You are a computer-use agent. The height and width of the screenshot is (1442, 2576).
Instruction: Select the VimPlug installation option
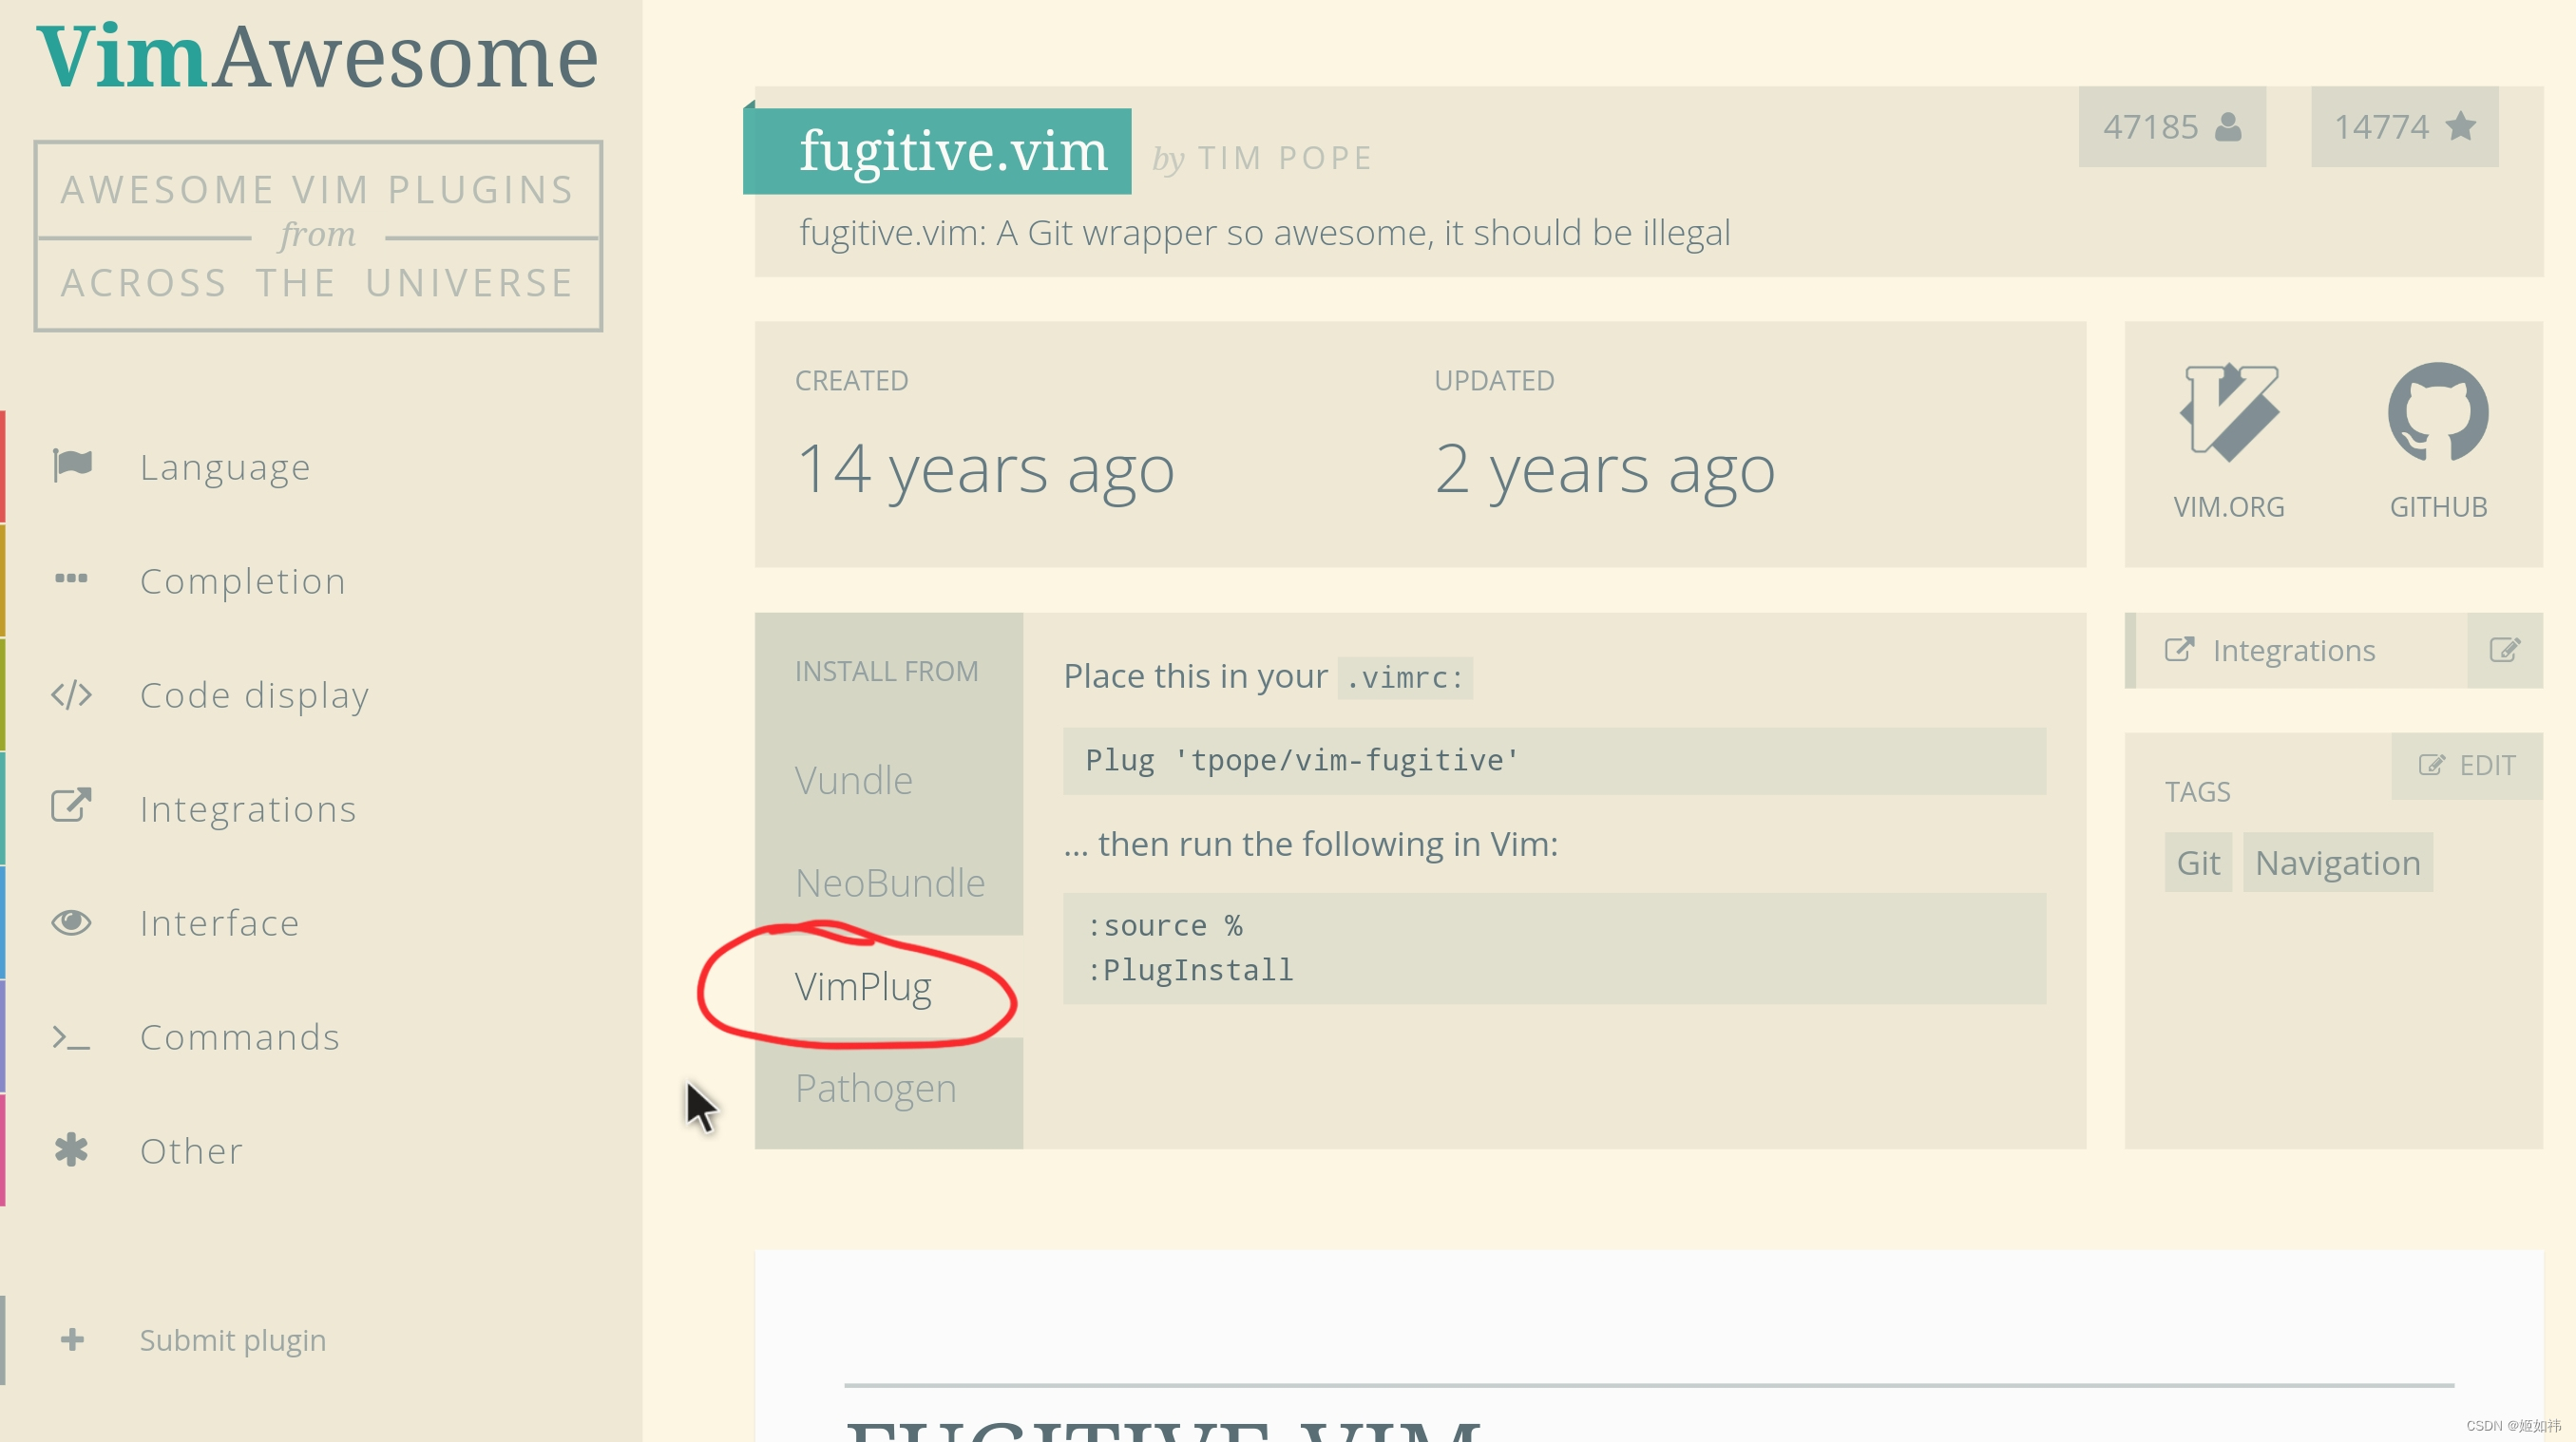click(864, 985)
